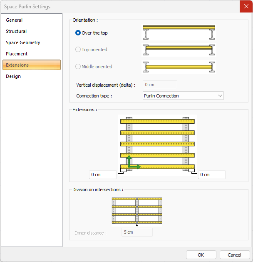Go to Space Geometry settings

[23, 42]
